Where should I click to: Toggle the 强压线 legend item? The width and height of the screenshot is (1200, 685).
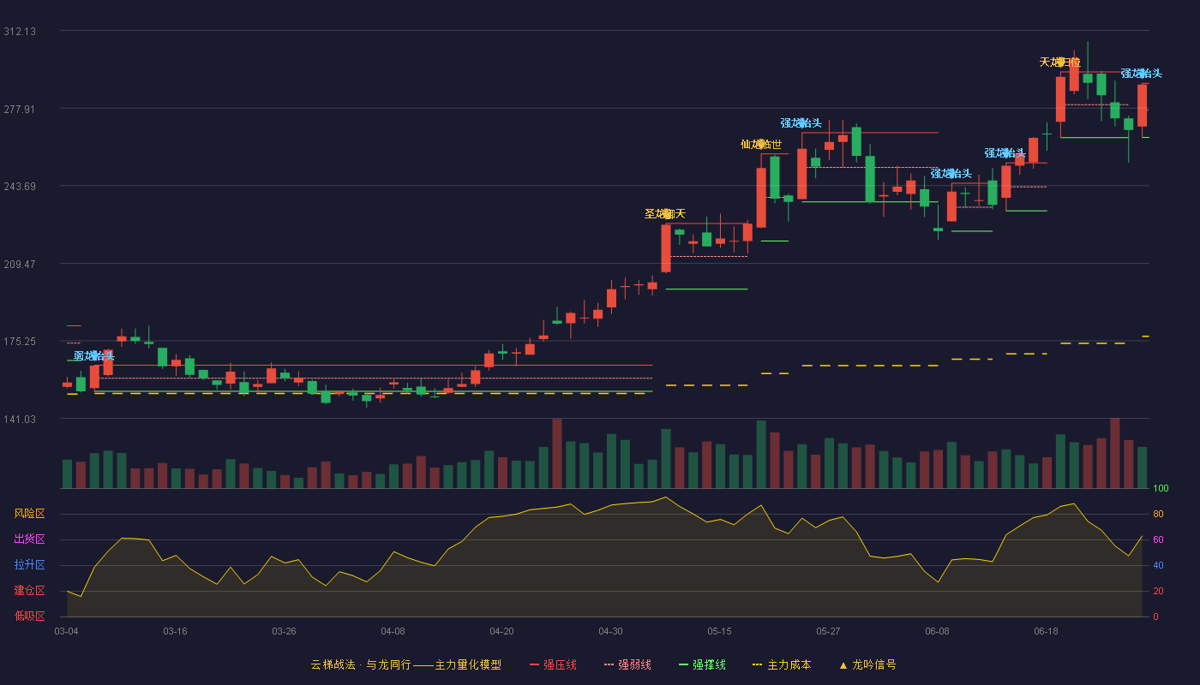click(553, 664)
